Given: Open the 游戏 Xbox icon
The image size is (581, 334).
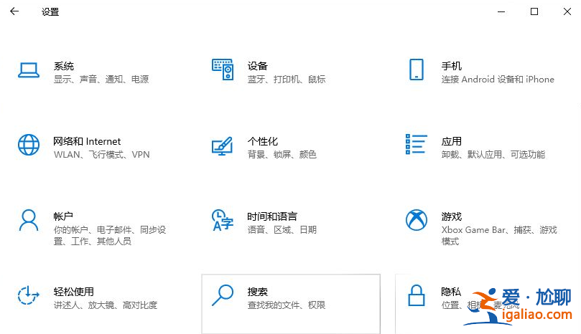Looking at the screenshot, I should coord(417,220).
